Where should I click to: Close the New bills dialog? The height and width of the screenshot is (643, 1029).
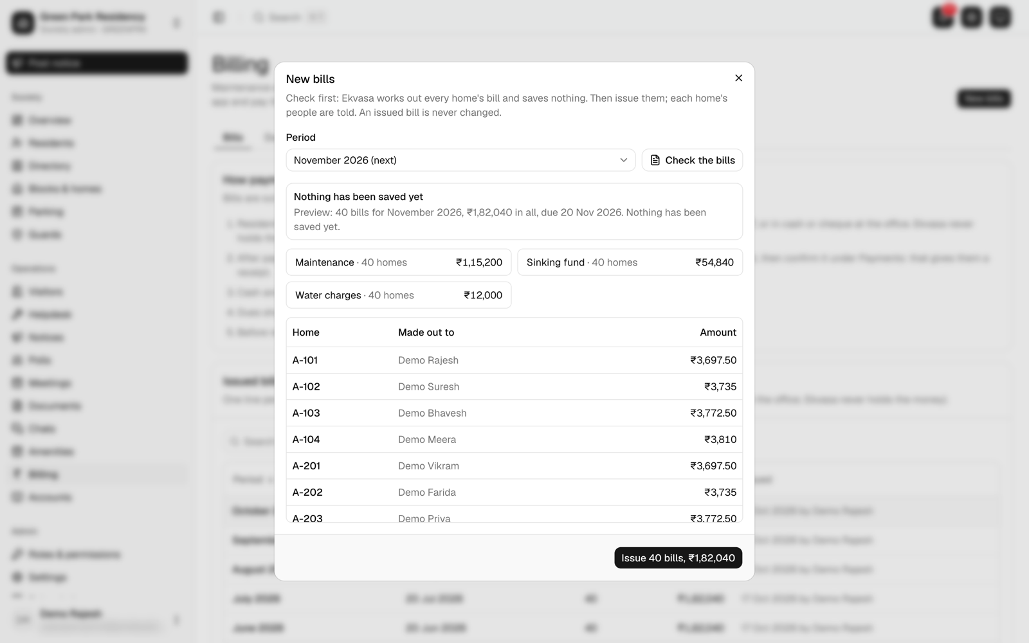pos(738,78)
